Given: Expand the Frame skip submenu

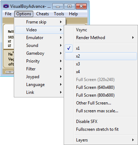Looking at the screenshot, I should pos(40,22).
